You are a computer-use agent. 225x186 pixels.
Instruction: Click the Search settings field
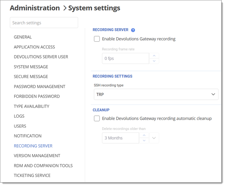[x=44, y=23]
